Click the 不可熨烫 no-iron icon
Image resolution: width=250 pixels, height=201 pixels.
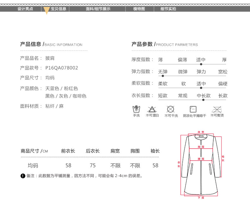[217, 109]
